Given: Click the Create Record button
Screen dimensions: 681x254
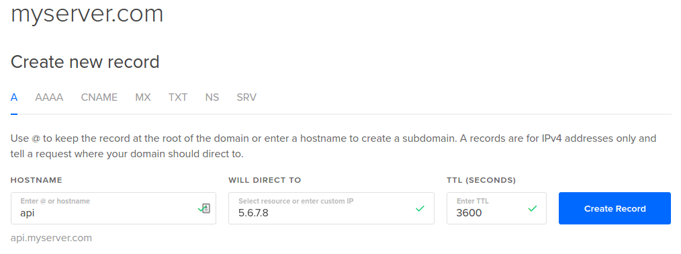Looking at the screenshot, I should pyautogui.click(x=615, y=208).
